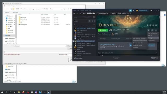This screenshot has height=94, width=167.
Task: Open Elden Ring Community Hub link
Action: pos(116,39)
